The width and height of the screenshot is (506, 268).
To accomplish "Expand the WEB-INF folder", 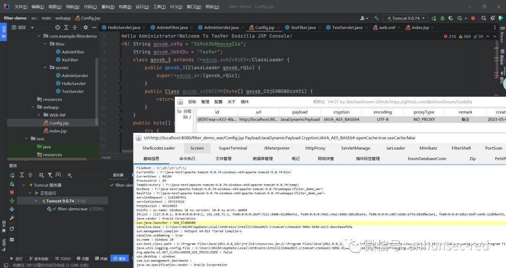I will pyautogui.click(x=39, y=115).
